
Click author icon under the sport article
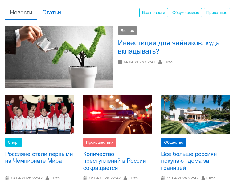[x=47, y=178]
